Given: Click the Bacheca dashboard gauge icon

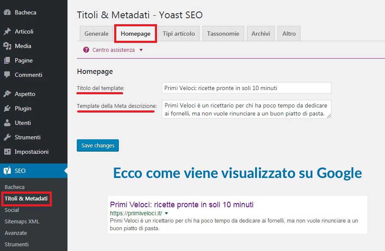Looking at the screenshot, I should 7,12.
